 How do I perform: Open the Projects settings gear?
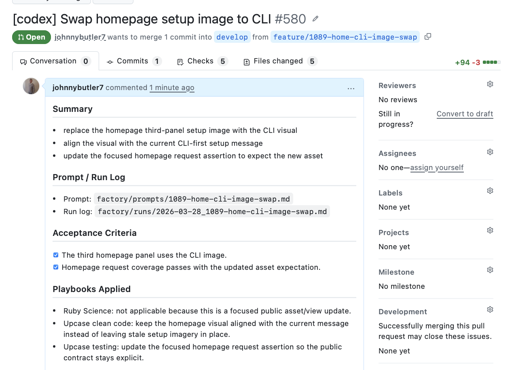(490, 230)
